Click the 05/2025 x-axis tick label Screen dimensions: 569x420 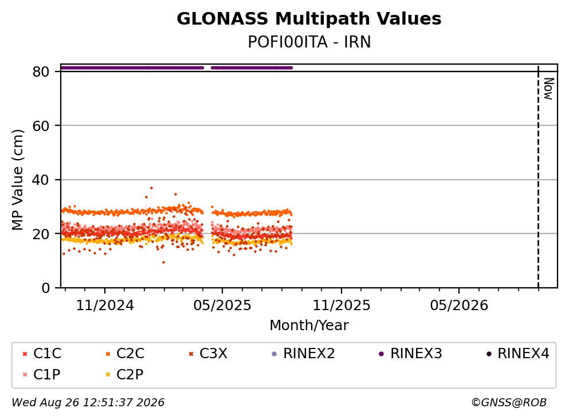(222, 306)
